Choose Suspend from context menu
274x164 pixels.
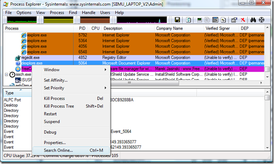[71, 122]
